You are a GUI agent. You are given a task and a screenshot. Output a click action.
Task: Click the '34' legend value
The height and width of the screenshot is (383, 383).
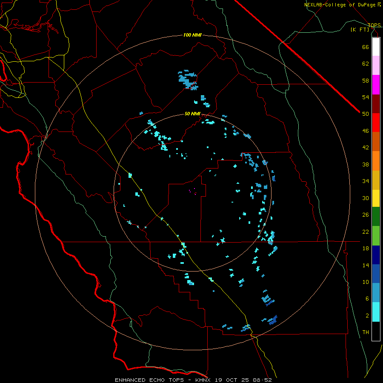pos(366,181)
